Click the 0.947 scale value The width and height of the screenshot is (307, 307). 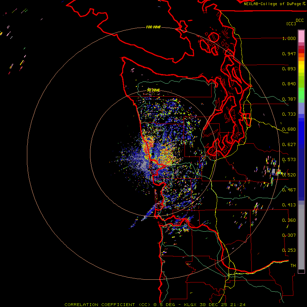coord(289,54)
